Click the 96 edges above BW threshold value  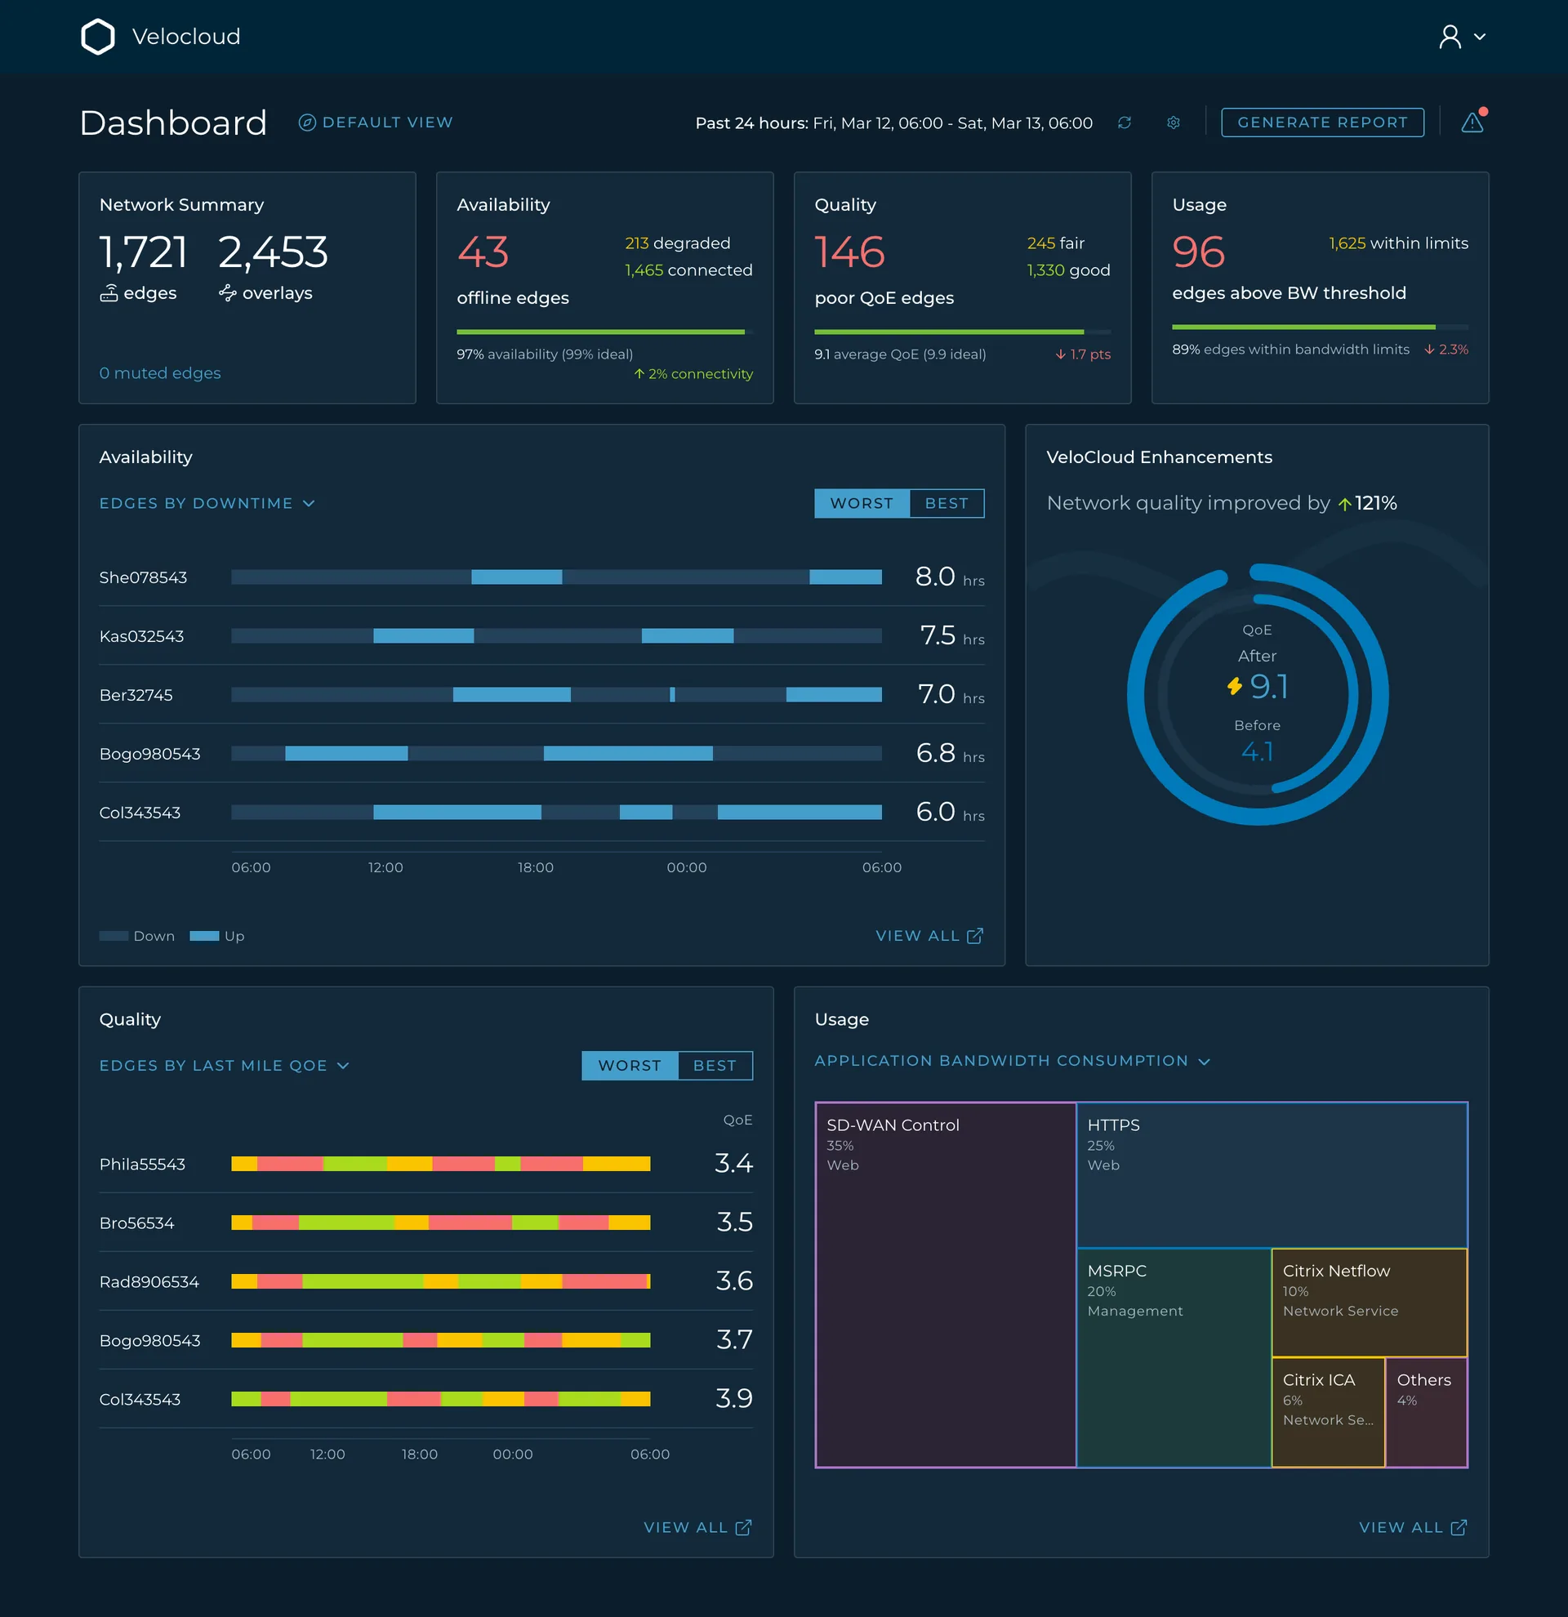pyautogui.click(x=1198, y=252)
